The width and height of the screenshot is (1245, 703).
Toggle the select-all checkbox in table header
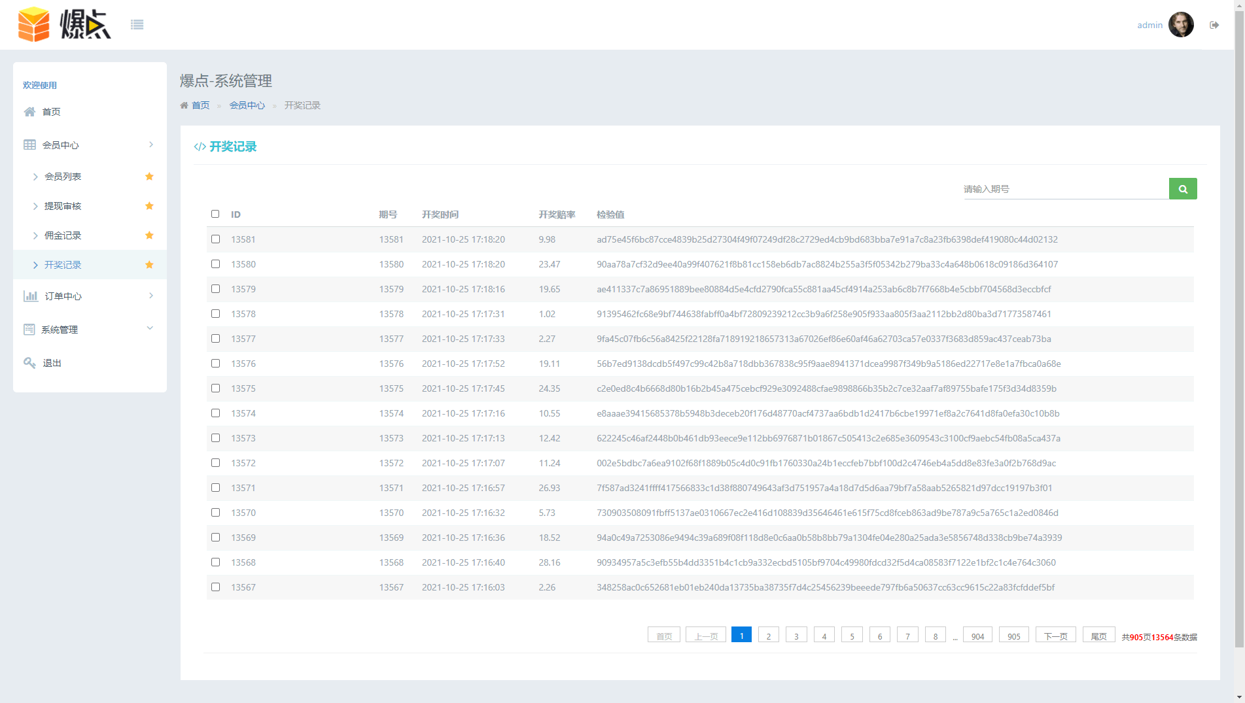click(x=215, y=214)
